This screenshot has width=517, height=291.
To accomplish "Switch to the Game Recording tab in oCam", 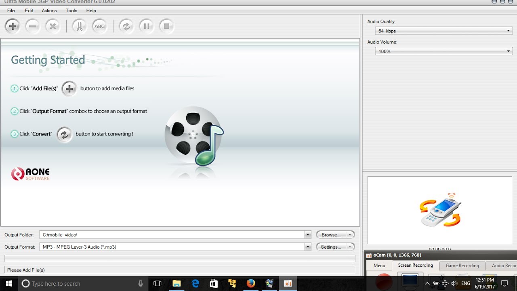I will (x=462, y=266).
